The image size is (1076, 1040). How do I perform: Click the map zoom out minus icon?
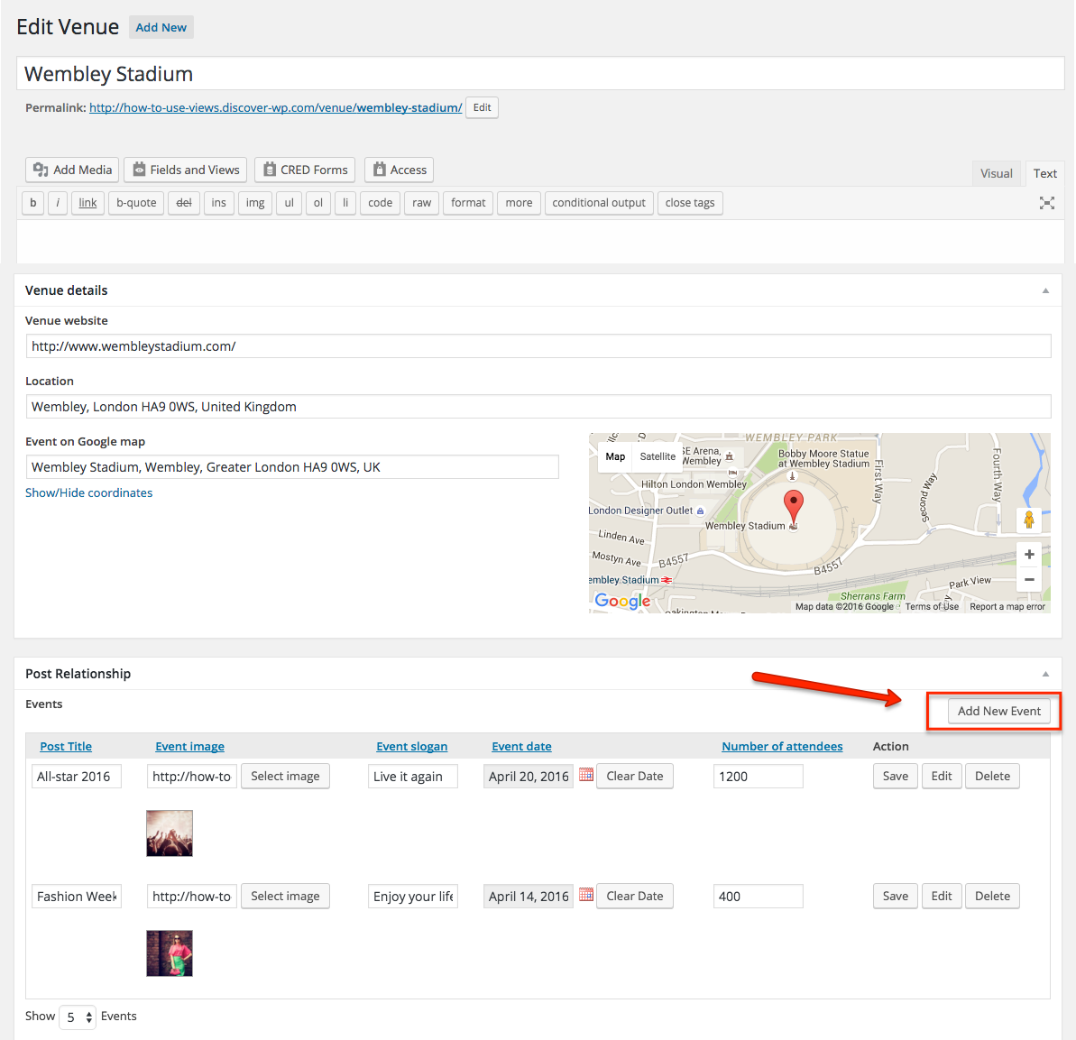tap(1029, 579)
